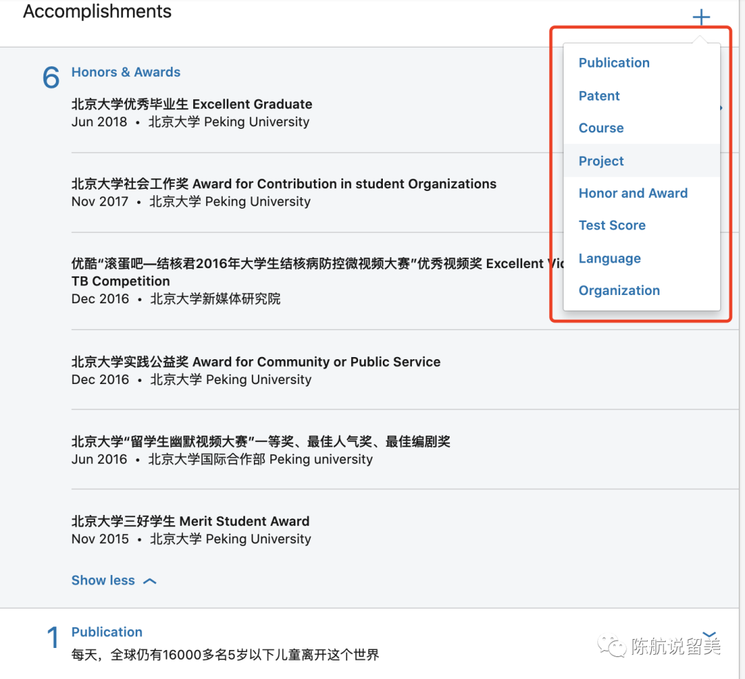The width and height of the screenshot is (745, 679).
Task: Open the Excellent Graduate award entry
Action: coord(192,105)
